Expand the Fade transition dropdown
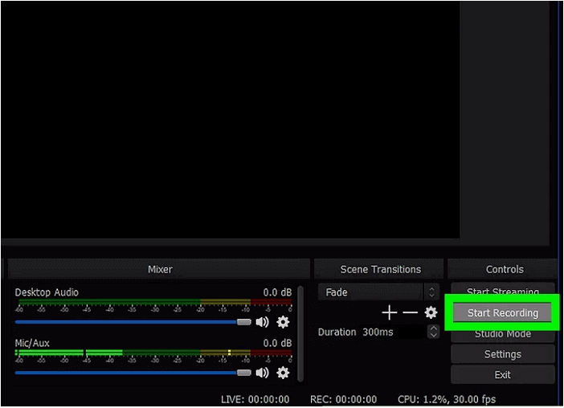 tap(370, 292)
